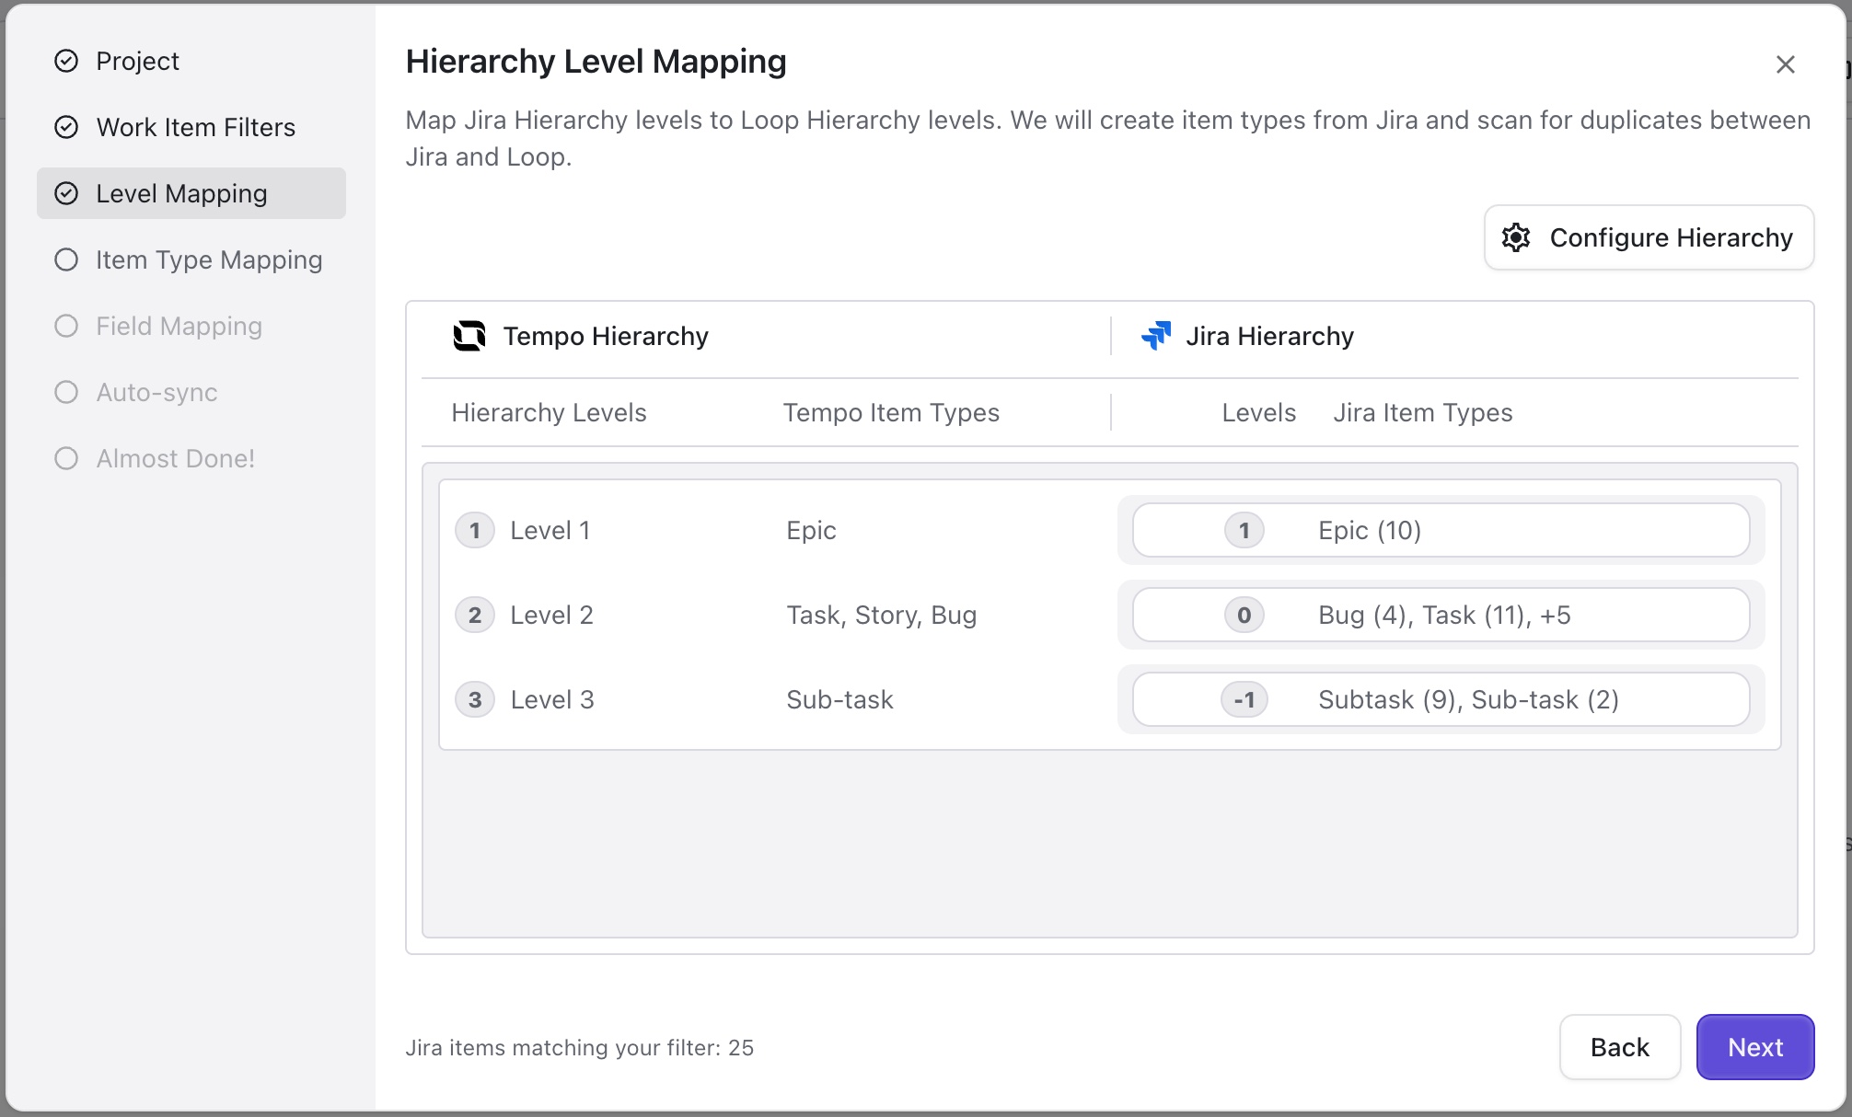Click the Hierarchy Levels column header
Viewport: 1852px width, 1117px height.
(x=549, y=412)
